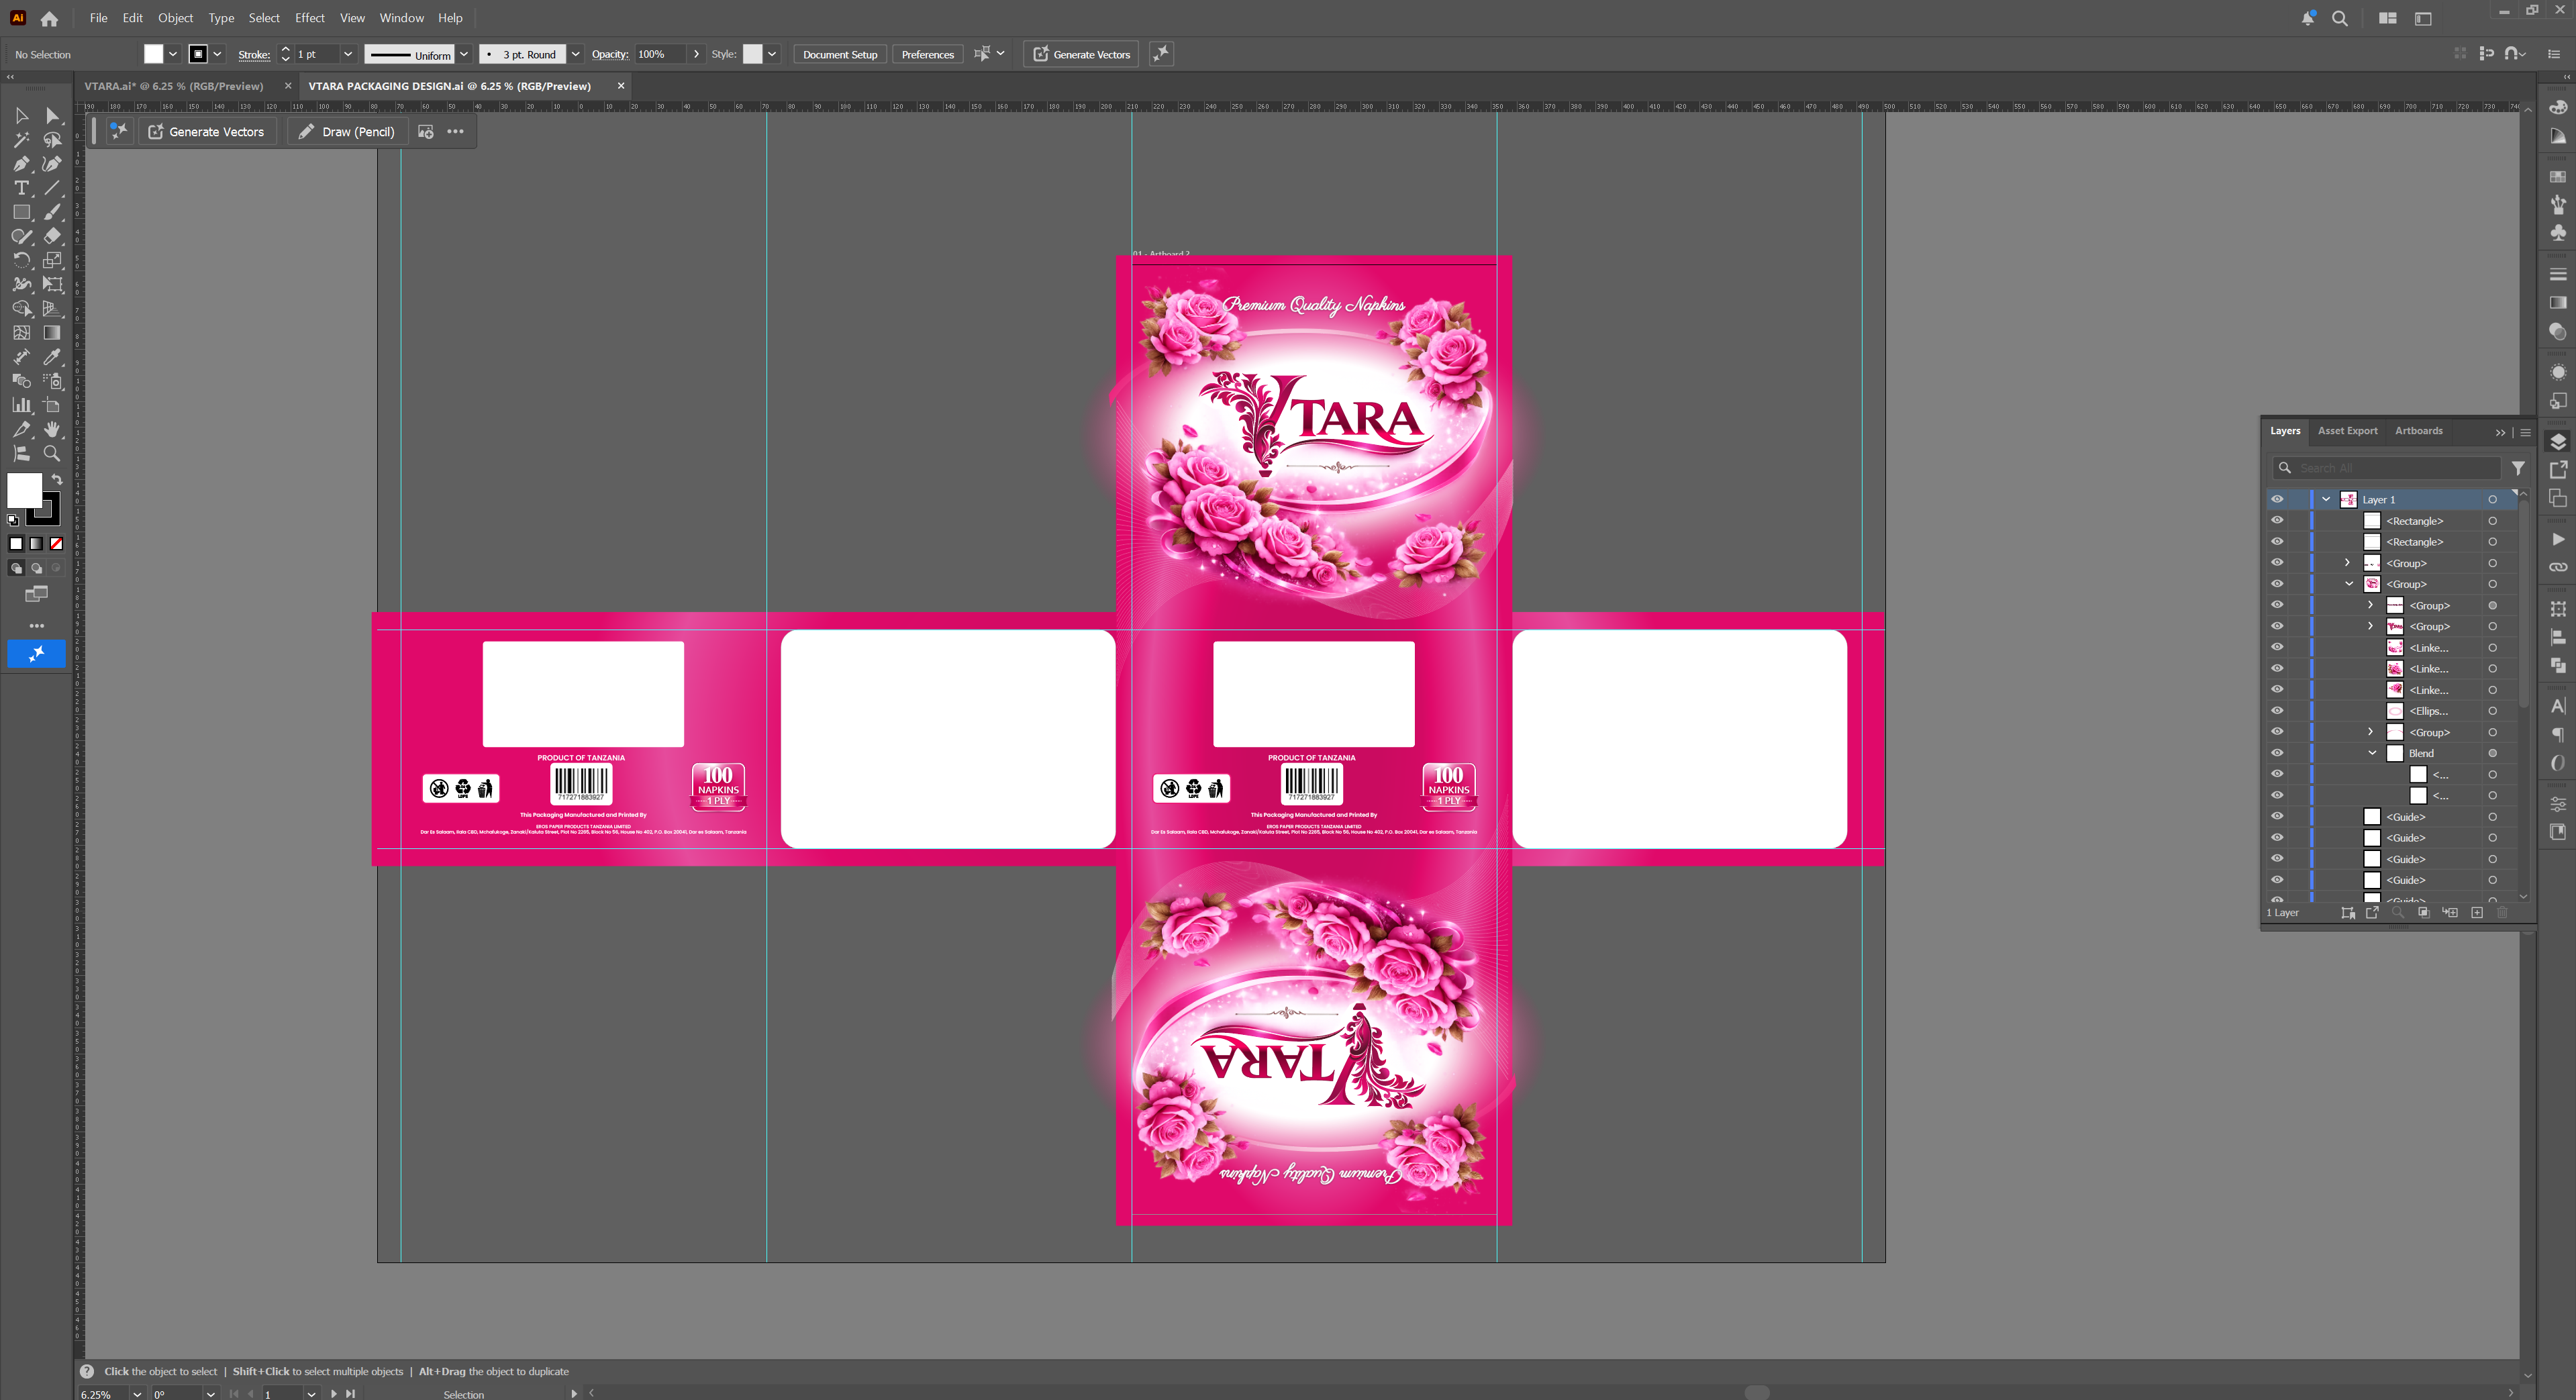Pick the Pen tool
The image size is (2576, 1400).
point(21,164)
